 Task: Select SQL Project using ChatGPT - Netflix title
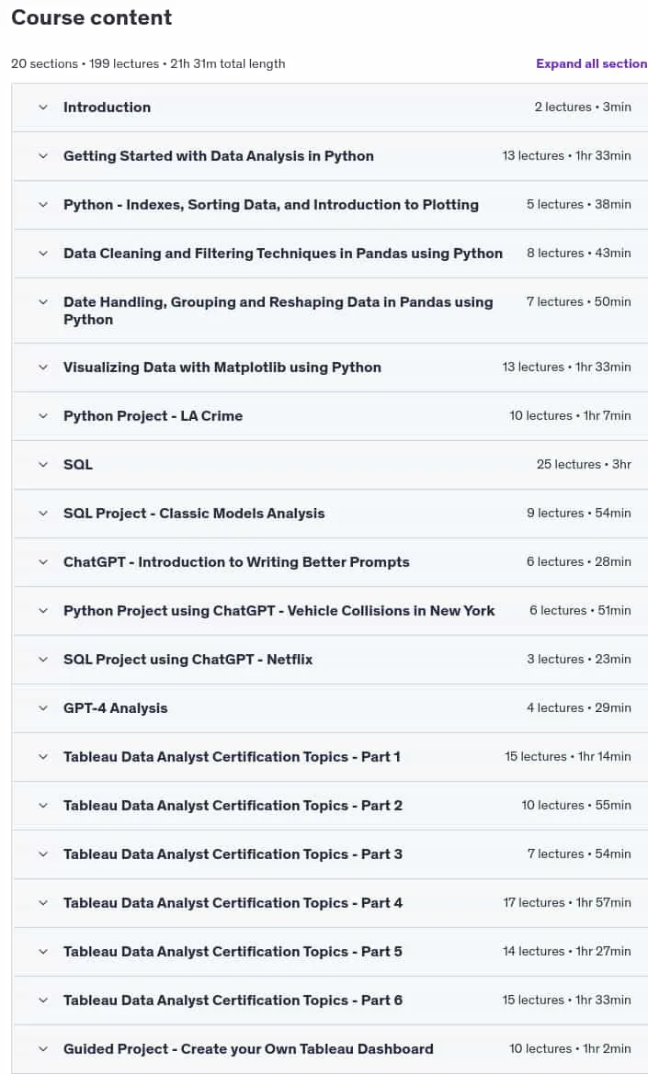pos(188,660)
